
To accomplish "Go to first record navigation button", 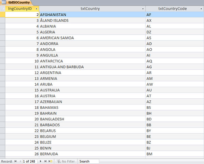I will [x=15, y=161].
